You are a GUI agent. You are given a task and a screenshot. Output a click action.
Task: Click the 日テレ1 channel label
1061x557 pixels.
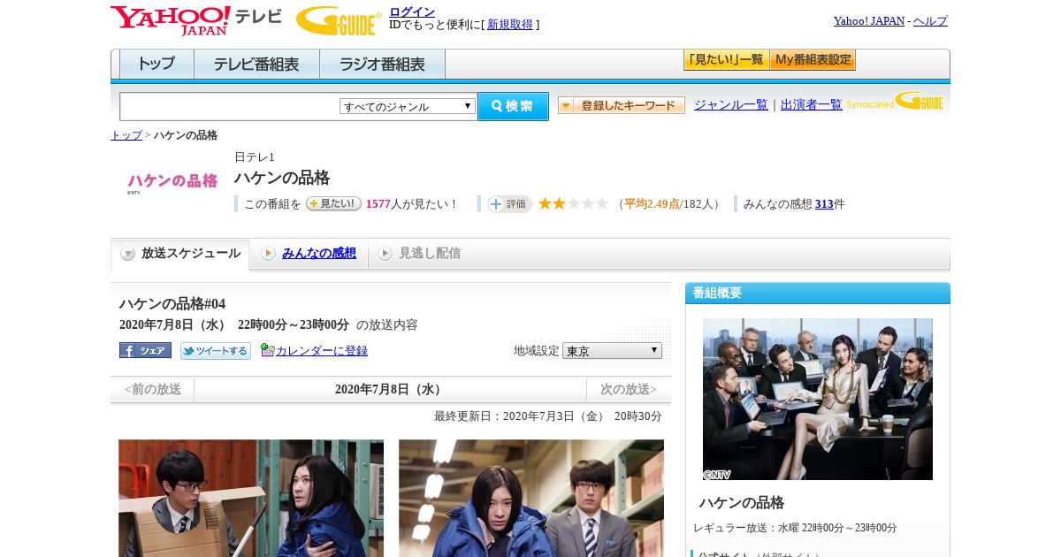tap(255, 157)
